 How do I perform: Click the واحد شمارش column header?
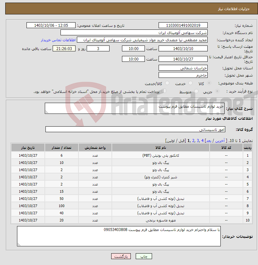[95, 148]
